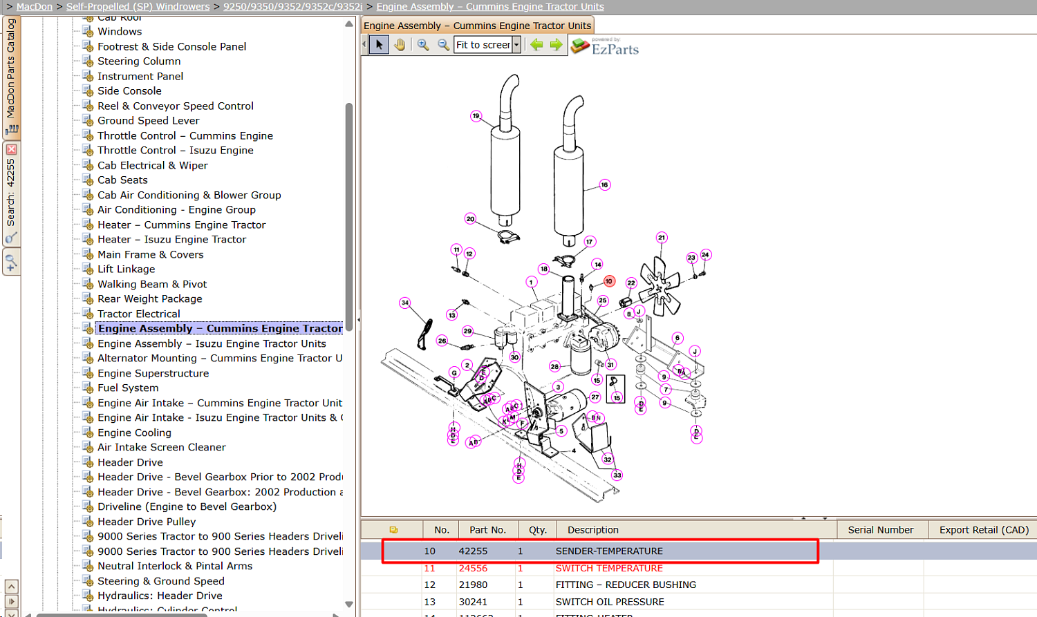Open the Fit to screen zoom dropdown

point(516,45)
